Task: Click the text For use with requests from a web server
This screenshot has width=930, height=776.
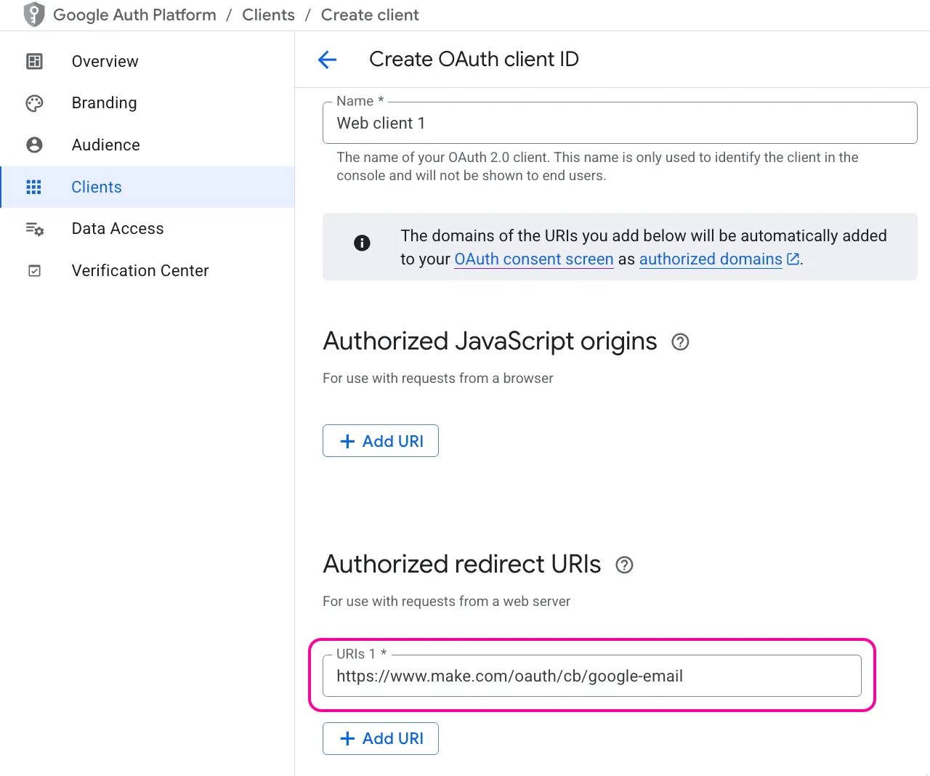Action: 447,602
